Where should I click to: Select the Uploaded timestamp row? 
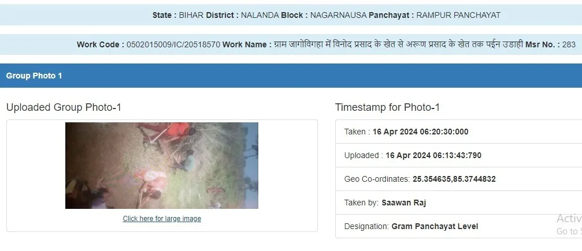(458, 155)
